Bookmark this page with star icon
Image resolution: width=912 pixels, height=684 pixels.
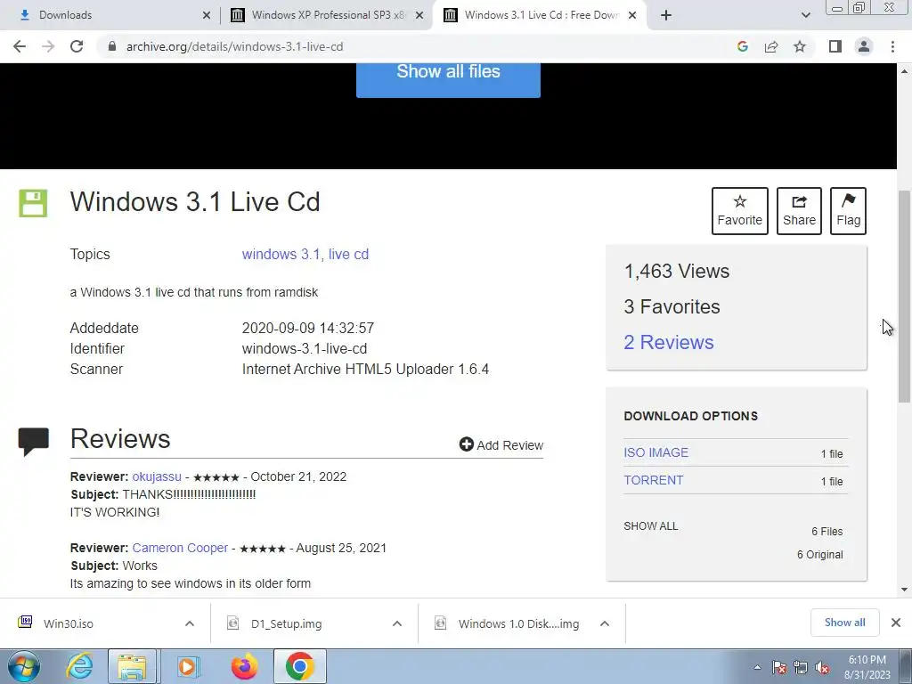click(x=800, y=46)
